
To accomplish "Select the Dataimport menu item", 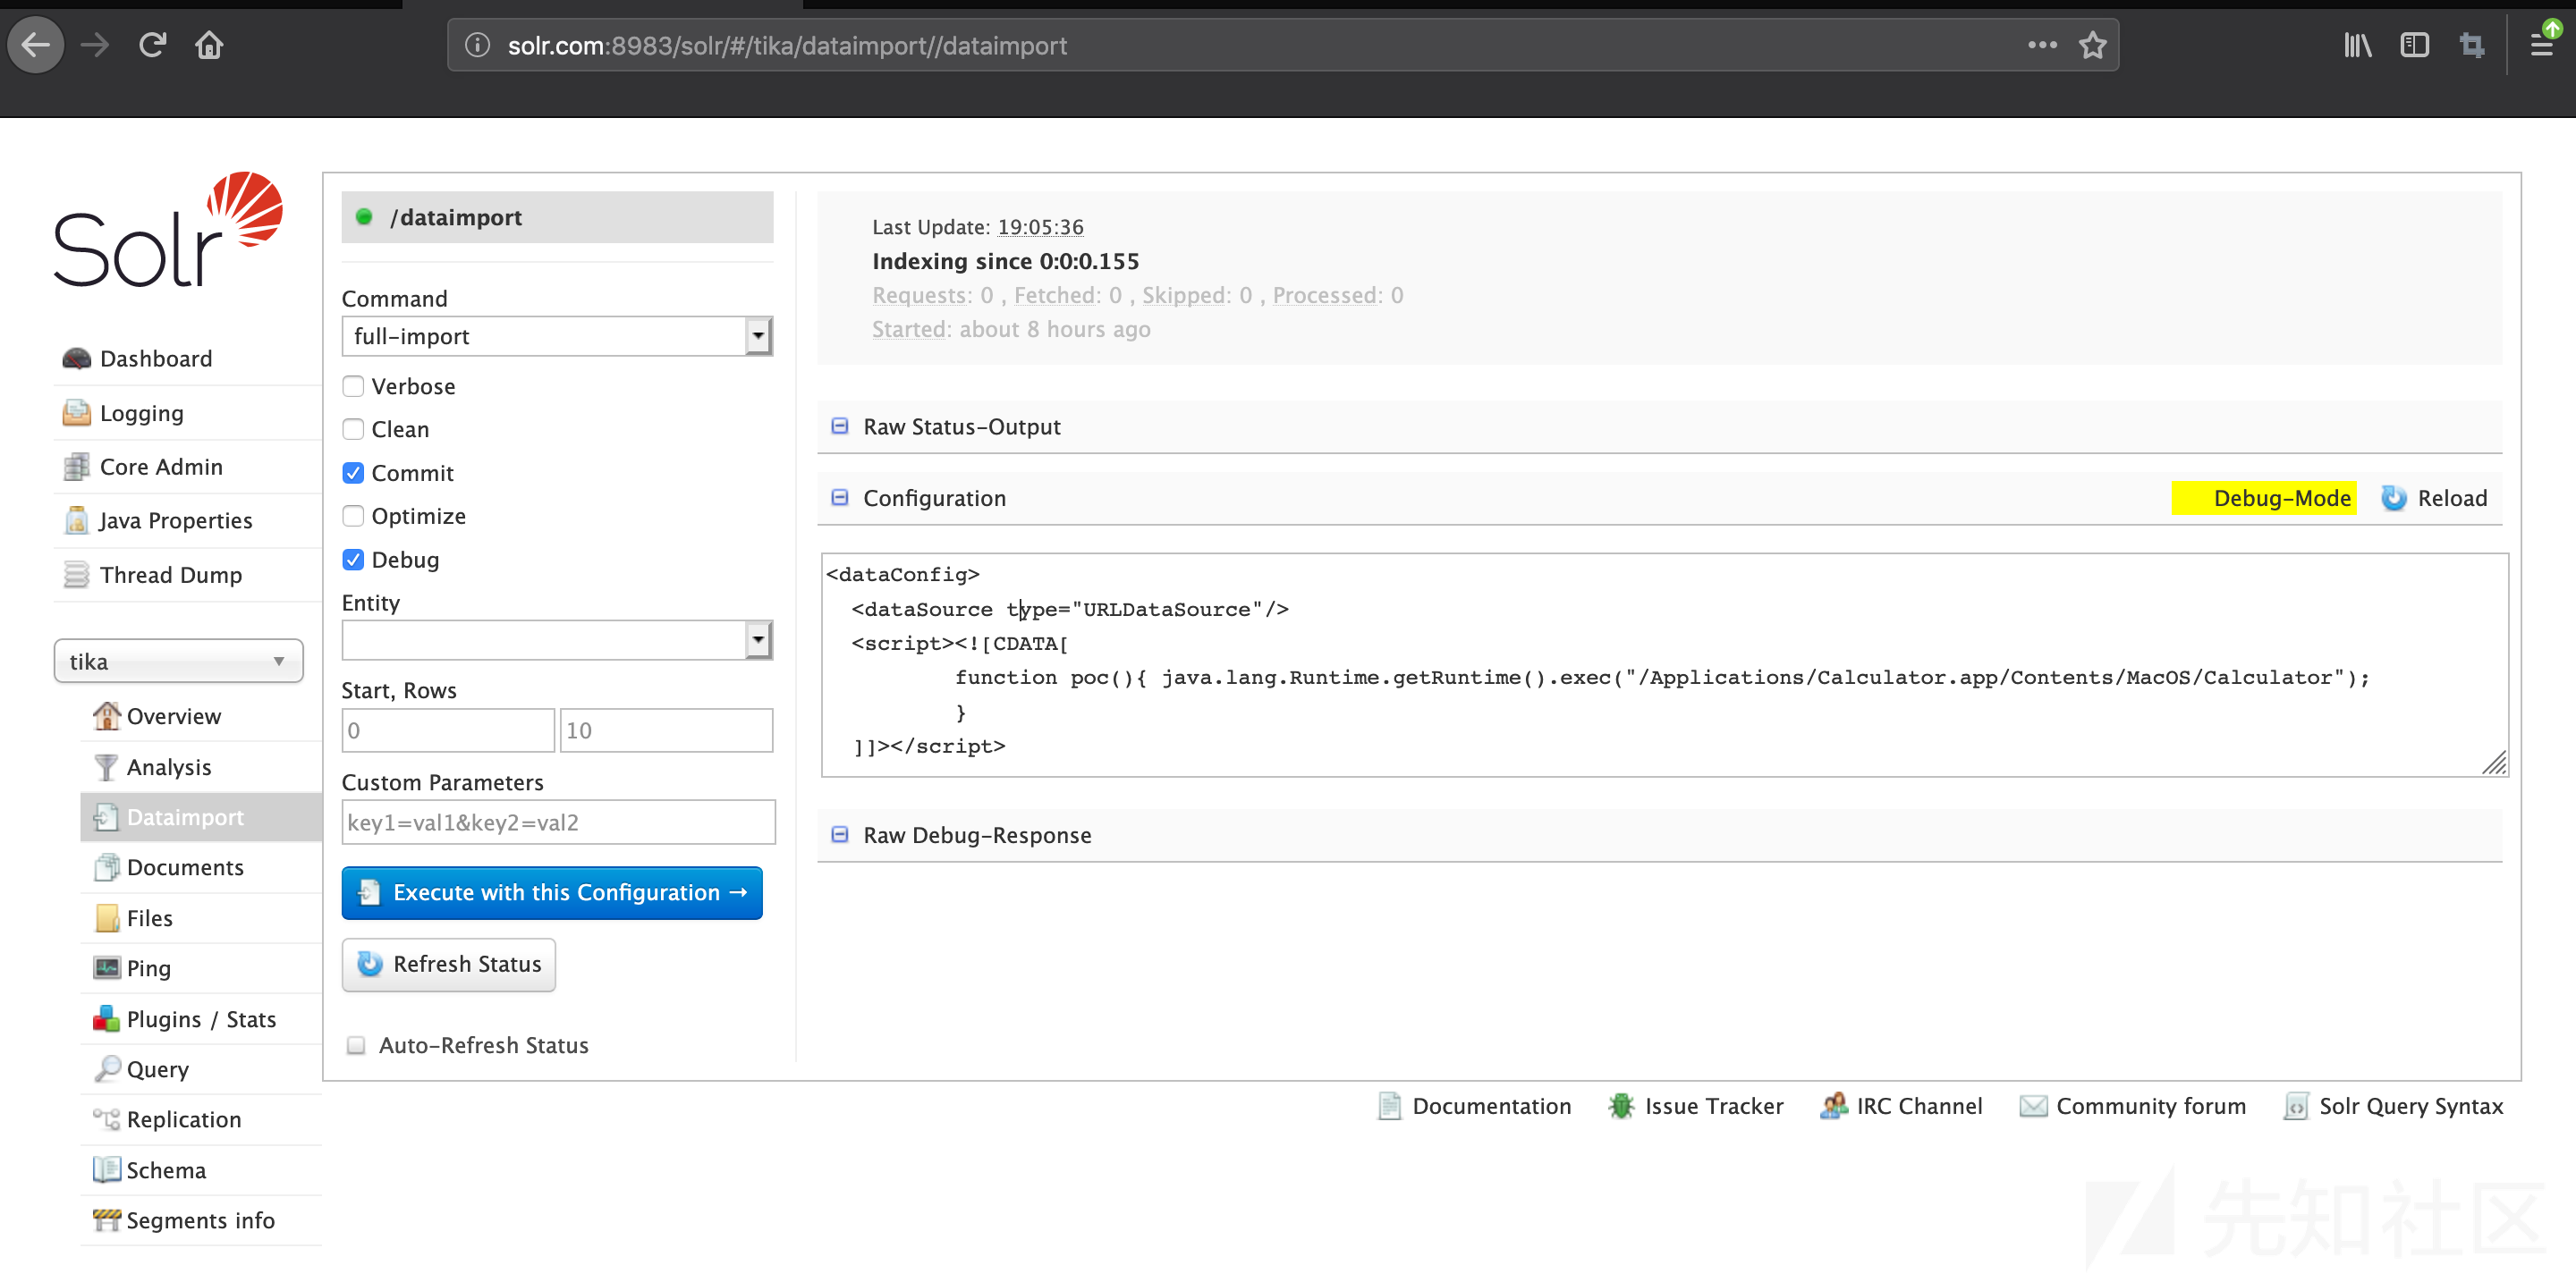I will pyautogui.click(x=201, y=816).
